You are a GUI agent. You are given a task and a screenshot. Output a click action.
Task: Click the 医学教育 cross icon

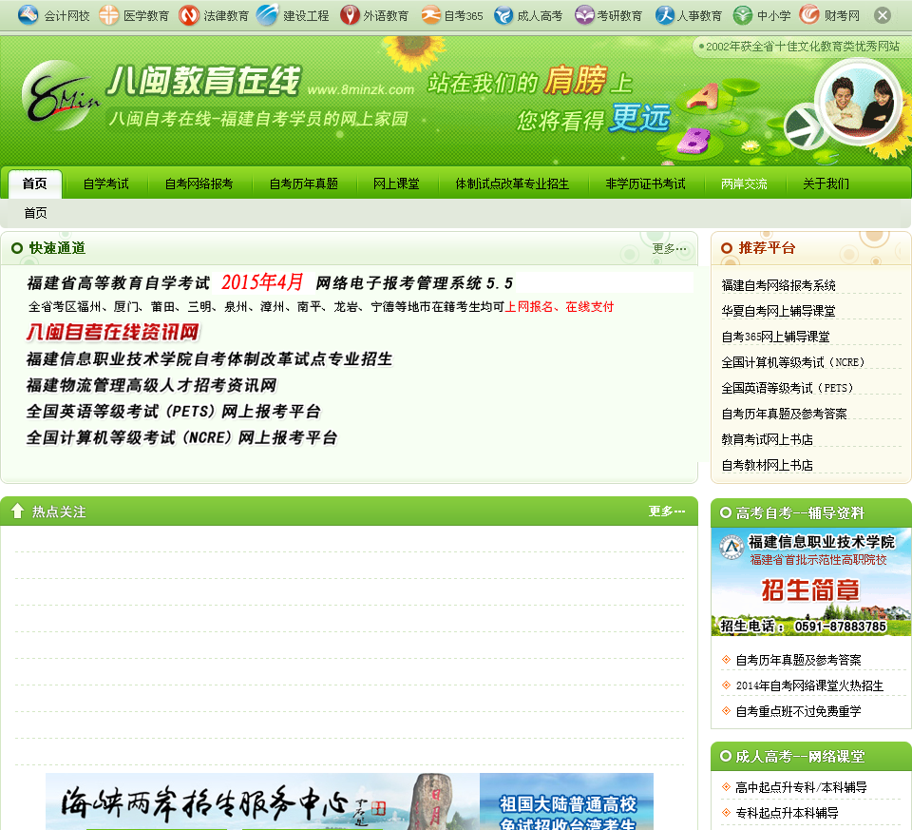[108, 14]
